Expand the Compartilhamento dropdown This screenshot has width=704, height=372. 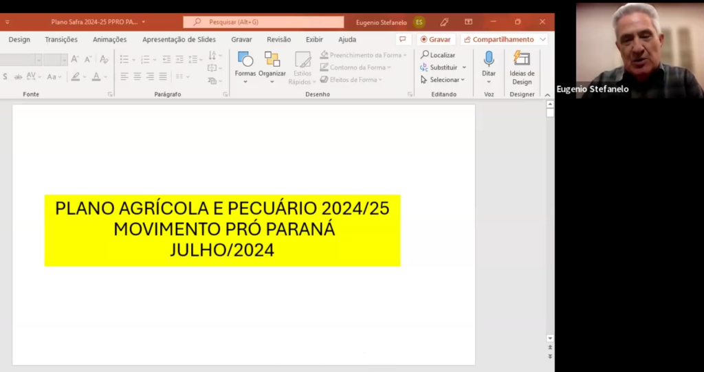pyautogui.click(x=543, y=39)
